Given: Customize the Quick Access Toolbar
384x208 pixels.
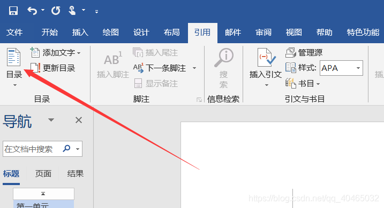Looking at the screenshot, I should [x=96, y=11].
